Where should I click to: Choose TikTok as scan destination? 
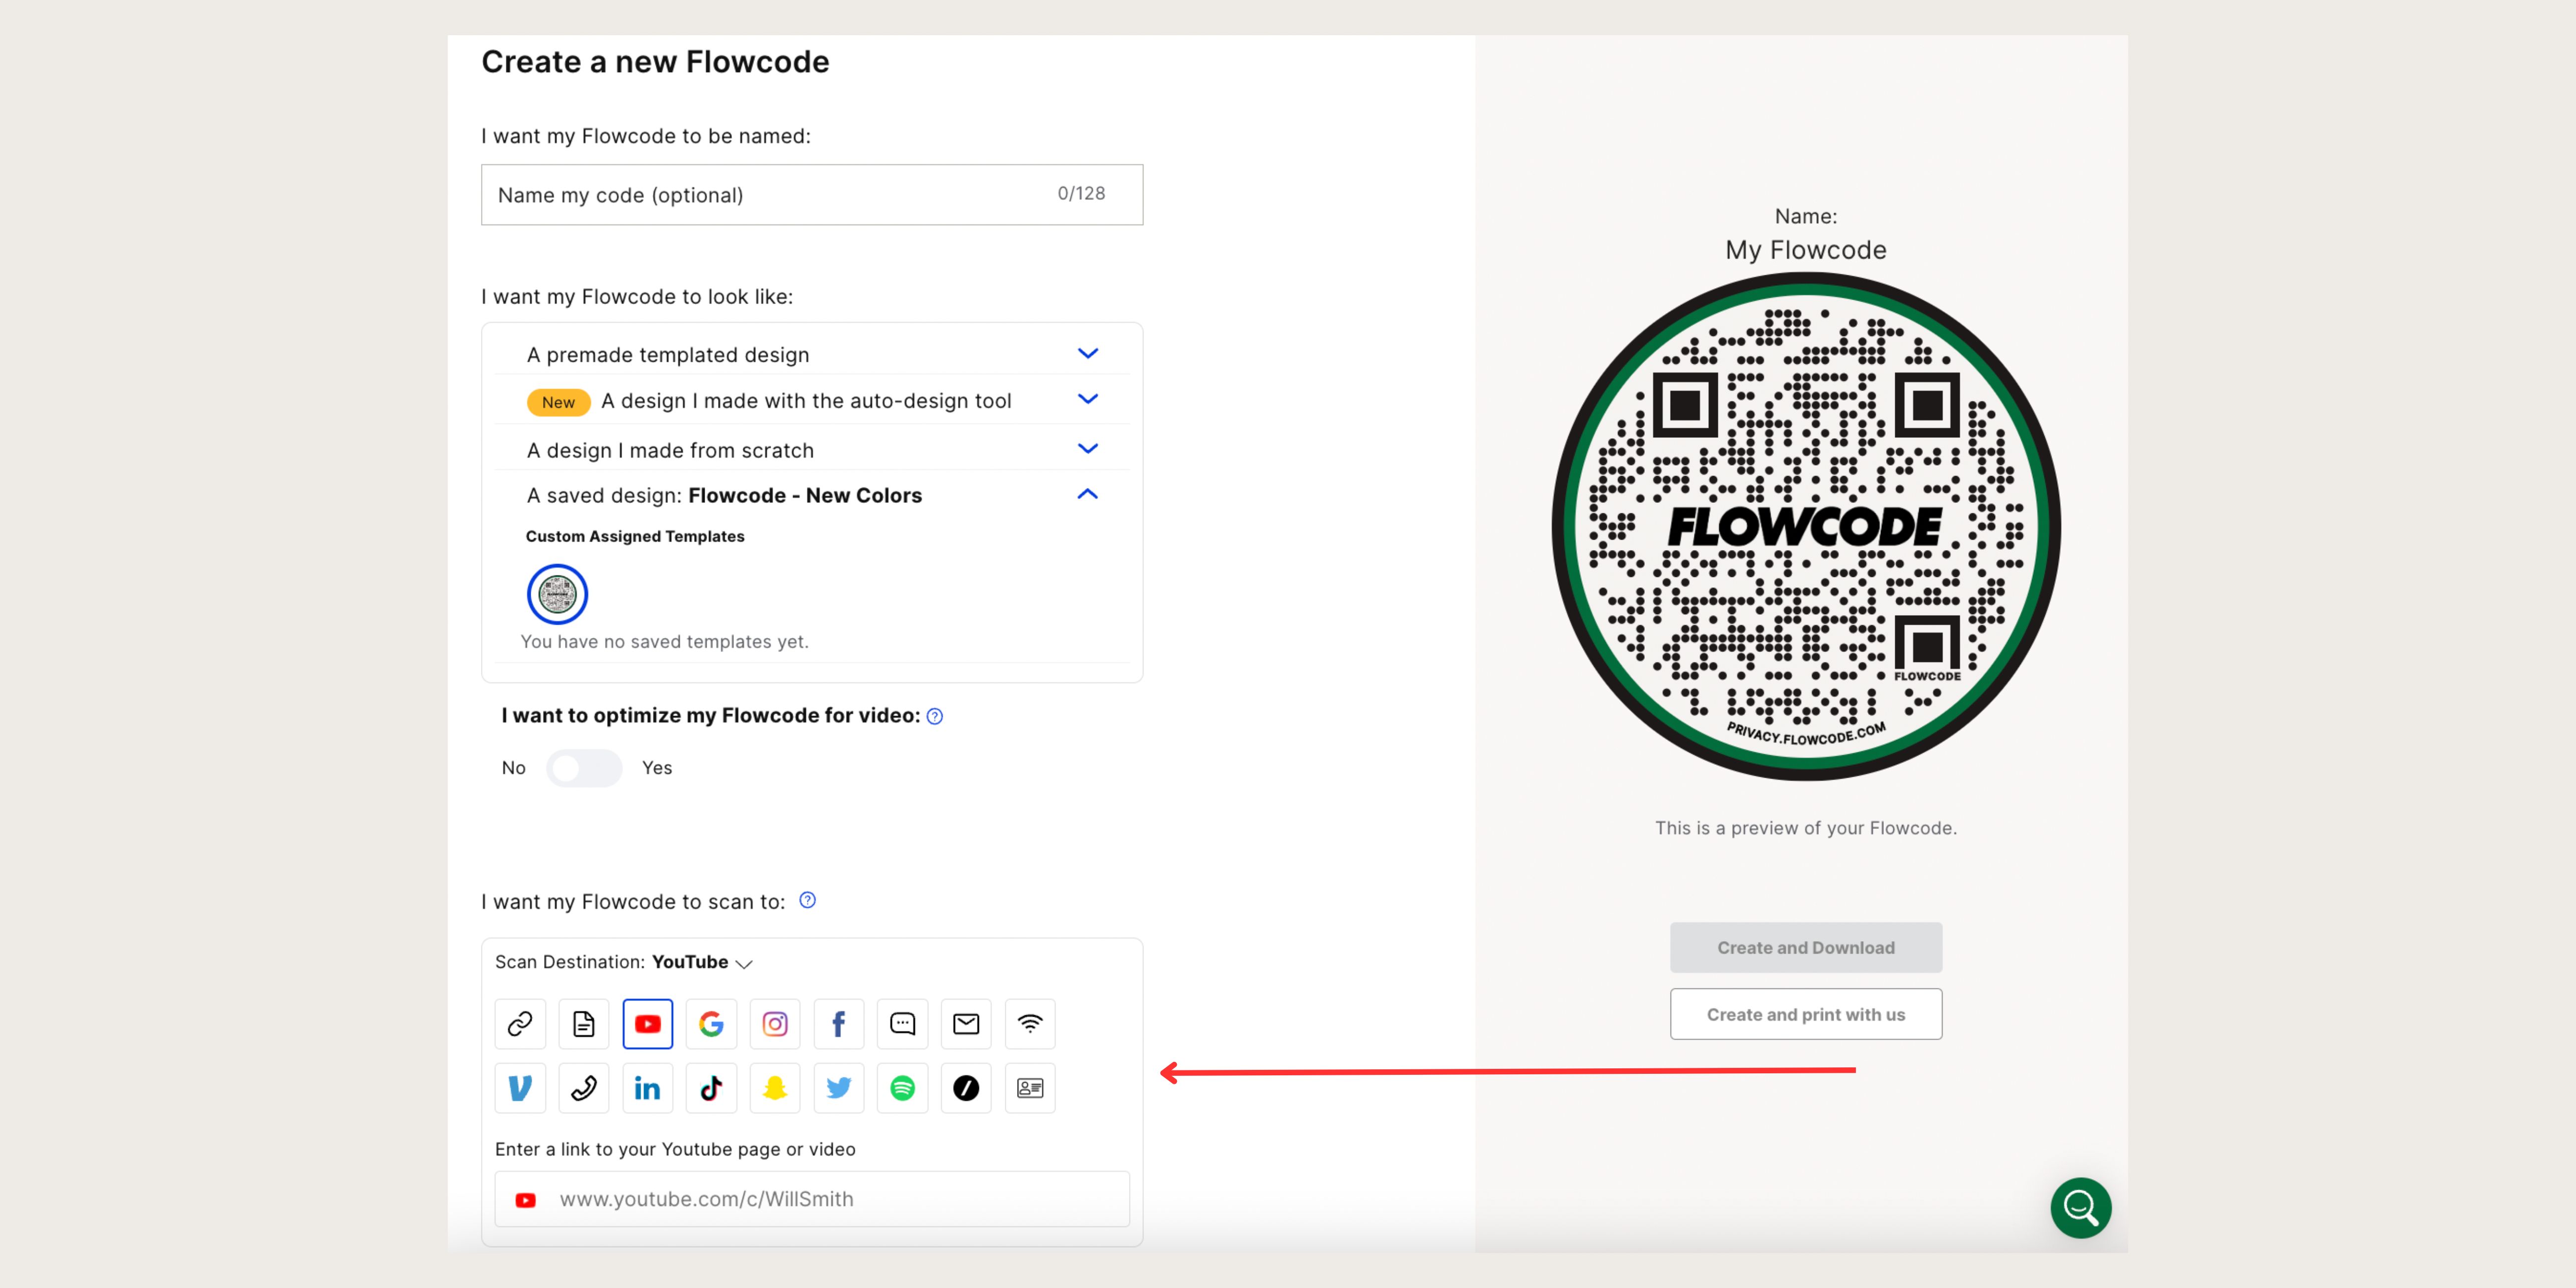point(711,1087)
